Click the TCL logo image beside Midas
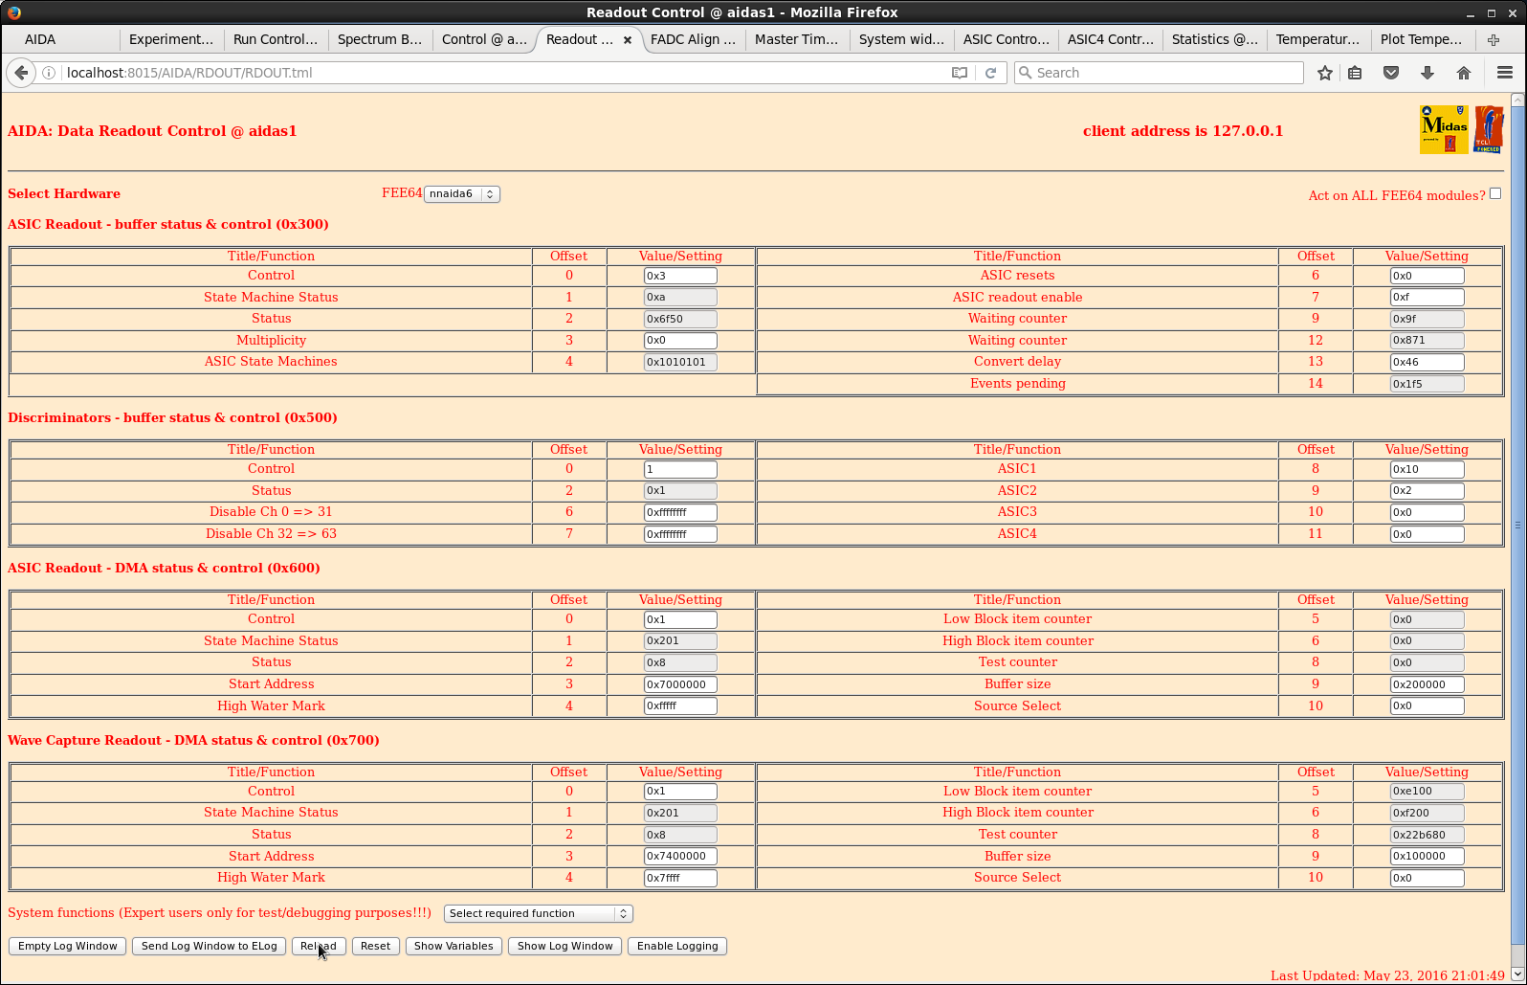 point(1489,129)
